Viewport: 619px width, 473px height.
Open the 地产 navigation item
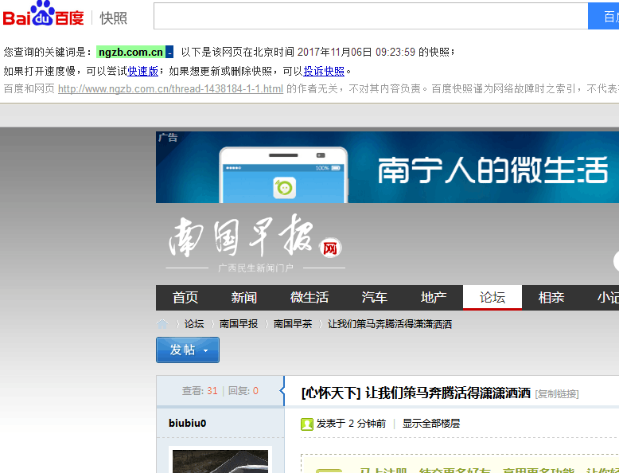click(x=434, y=297)
